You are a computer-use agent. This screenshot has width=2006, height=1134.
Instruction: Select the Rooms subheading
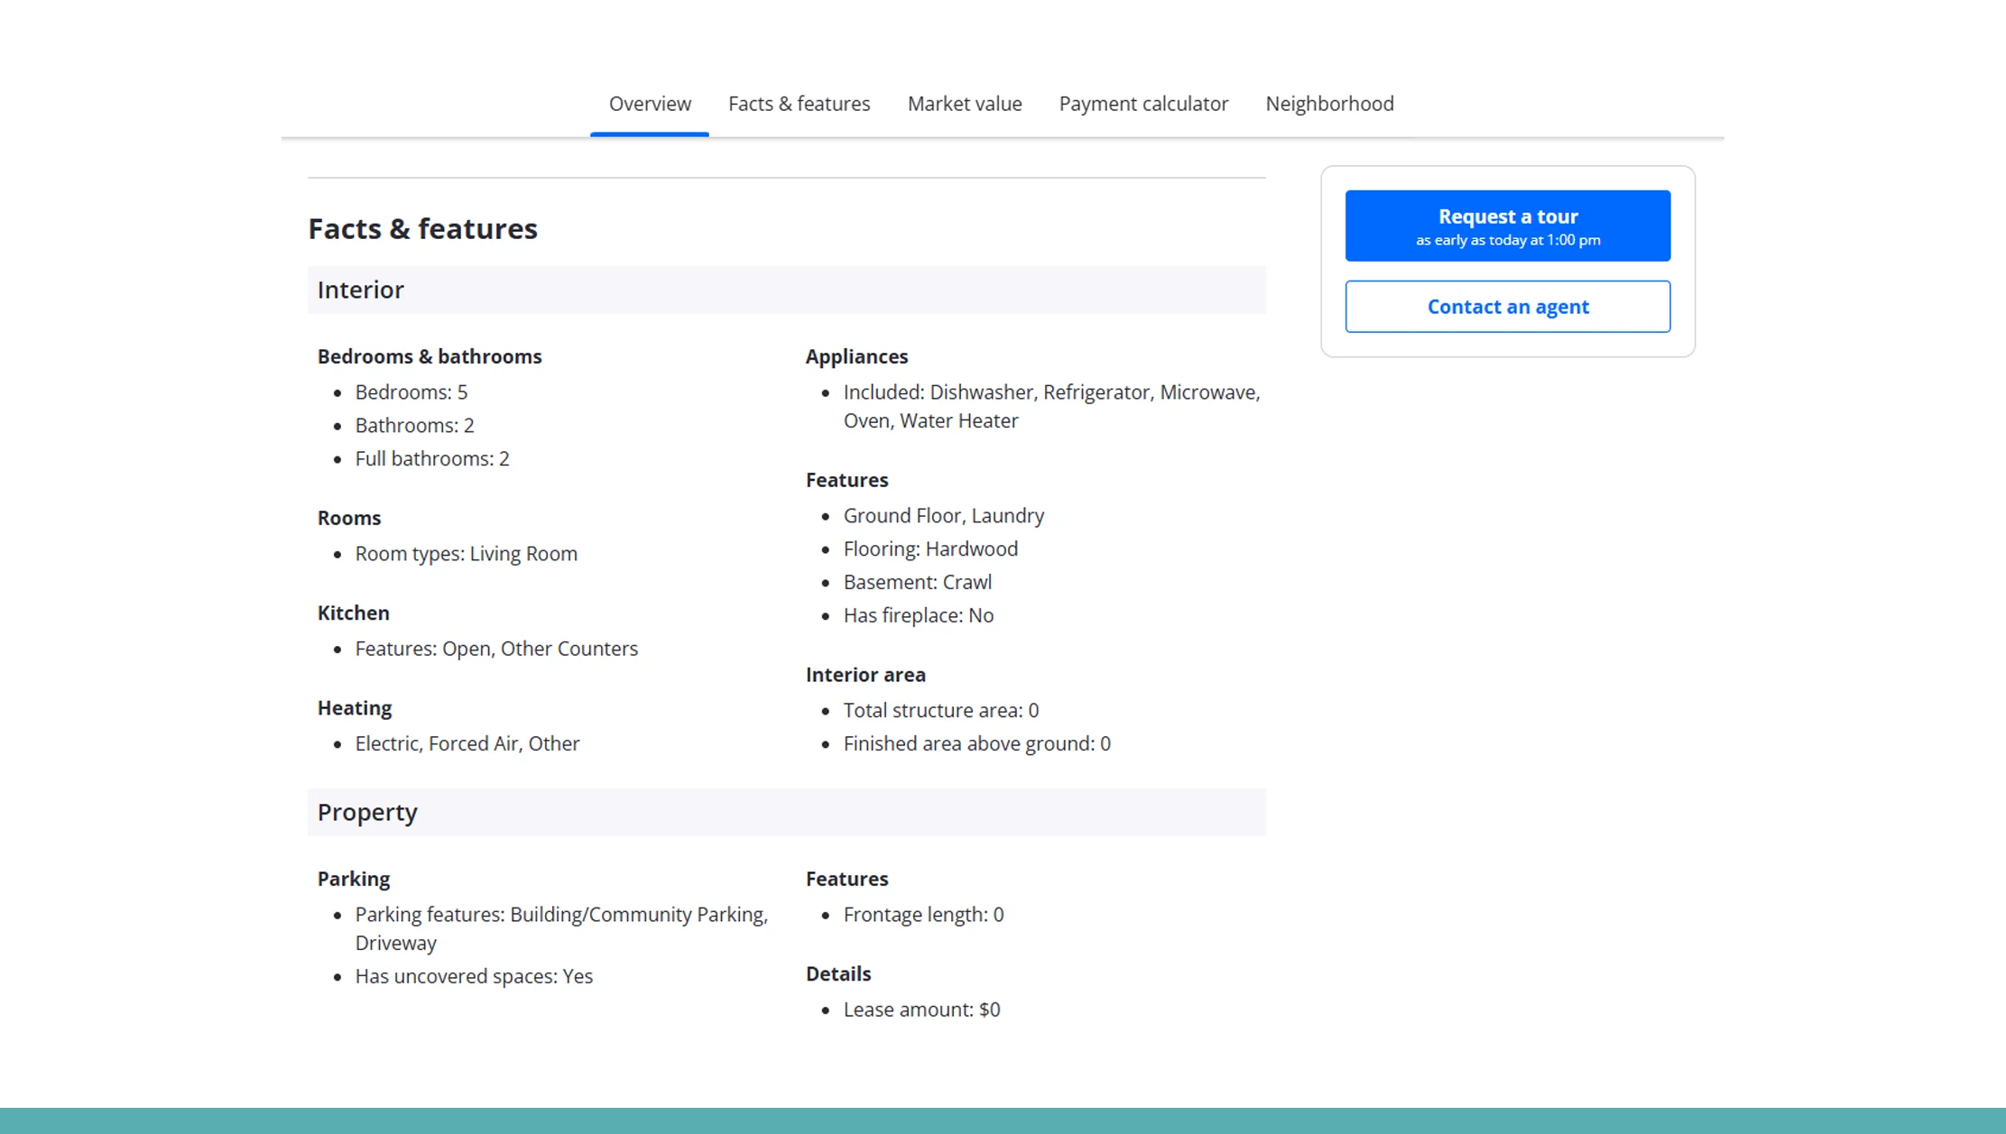coord(348,517)
